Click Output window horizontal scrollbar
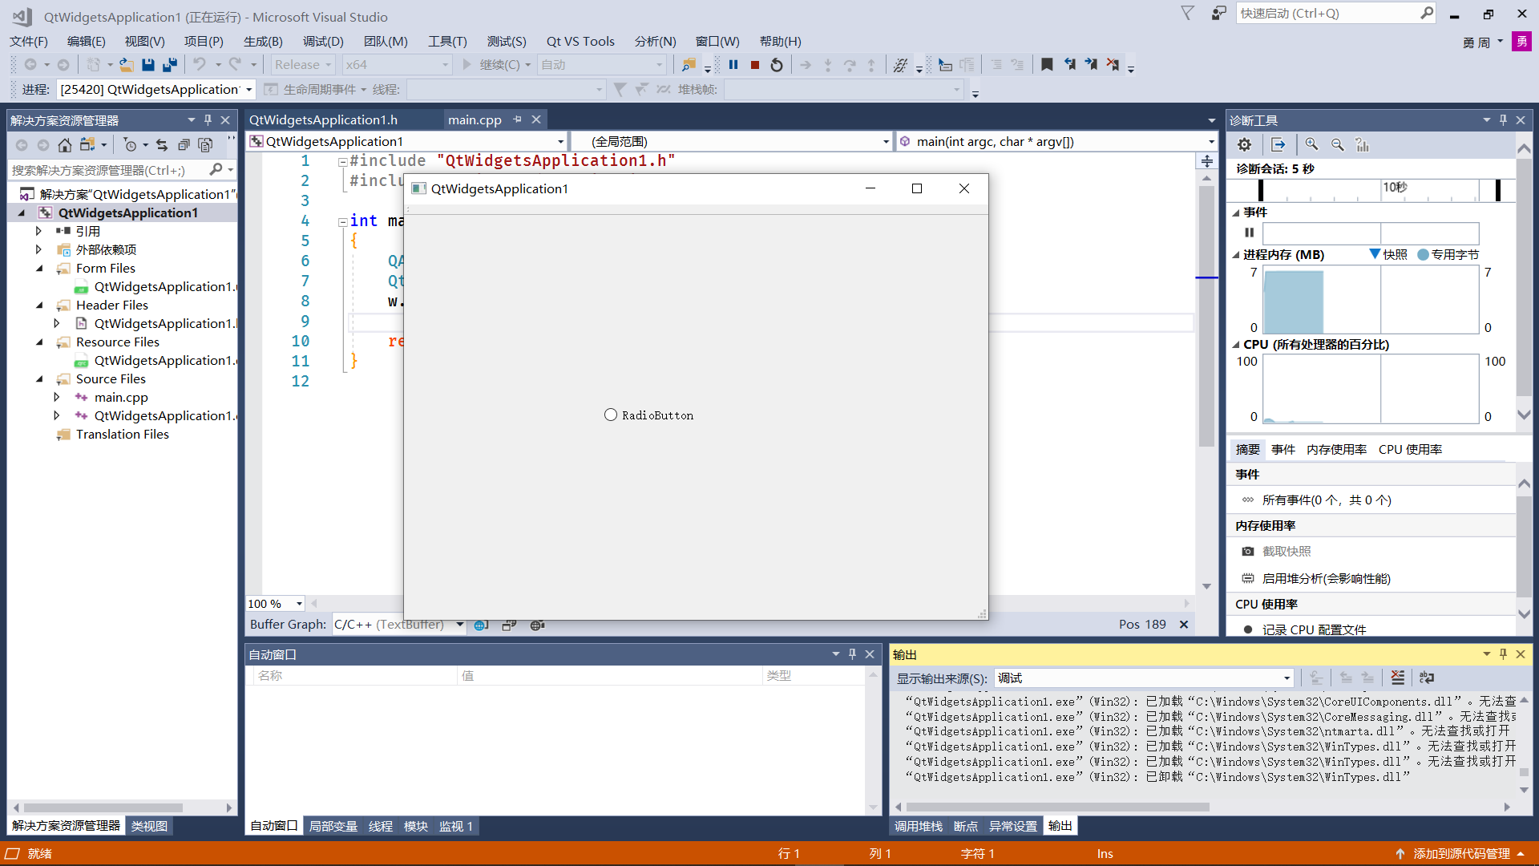Viewport: 1539px width, 866px height. coord(1056,807)
